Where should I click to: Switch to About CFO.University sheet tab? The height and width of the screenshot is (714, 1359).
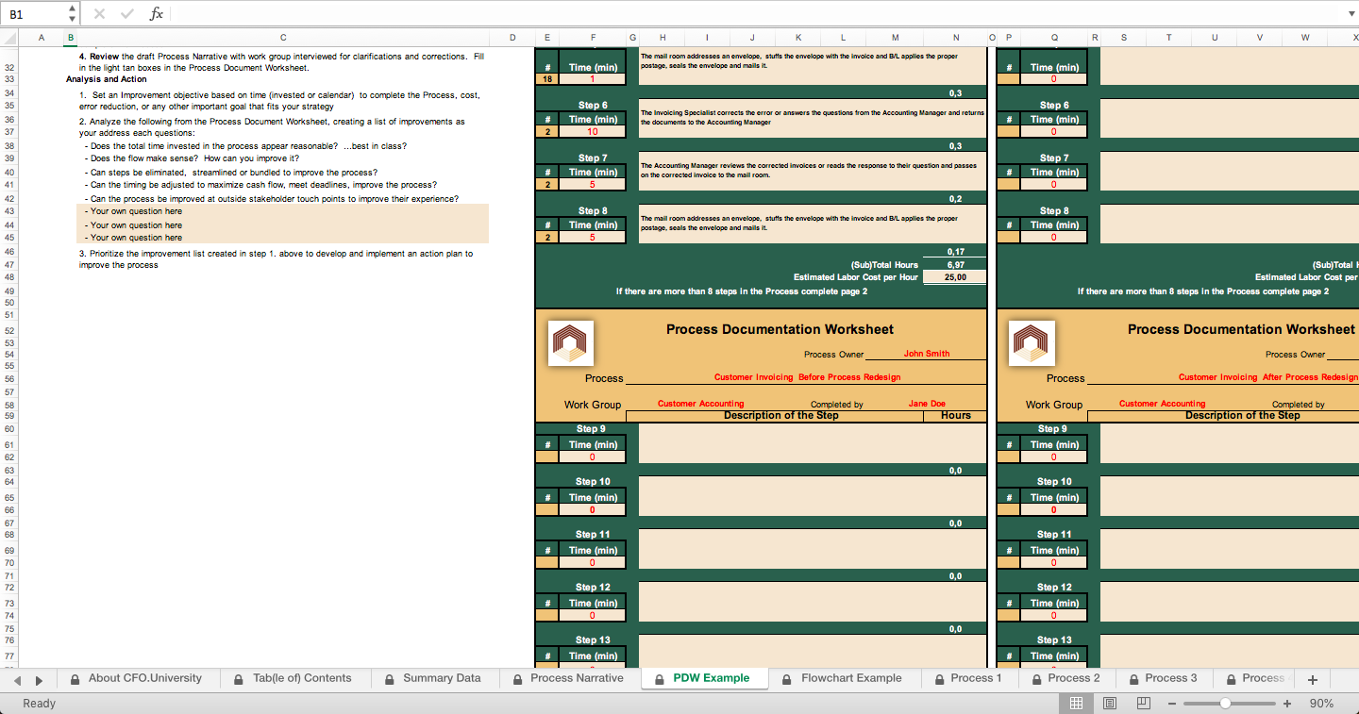(140, 678)
